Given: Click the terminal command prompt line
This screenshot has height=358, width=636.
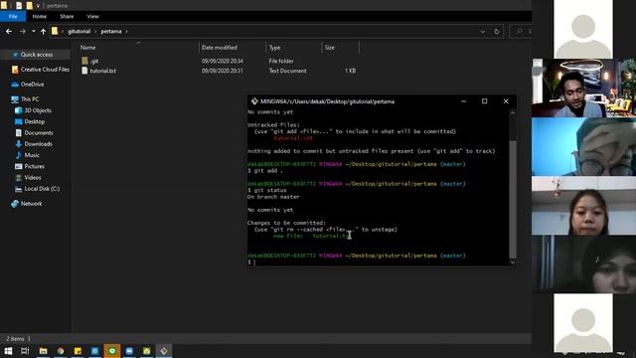Looking at the screenshot, I should (x=378, y=263).
